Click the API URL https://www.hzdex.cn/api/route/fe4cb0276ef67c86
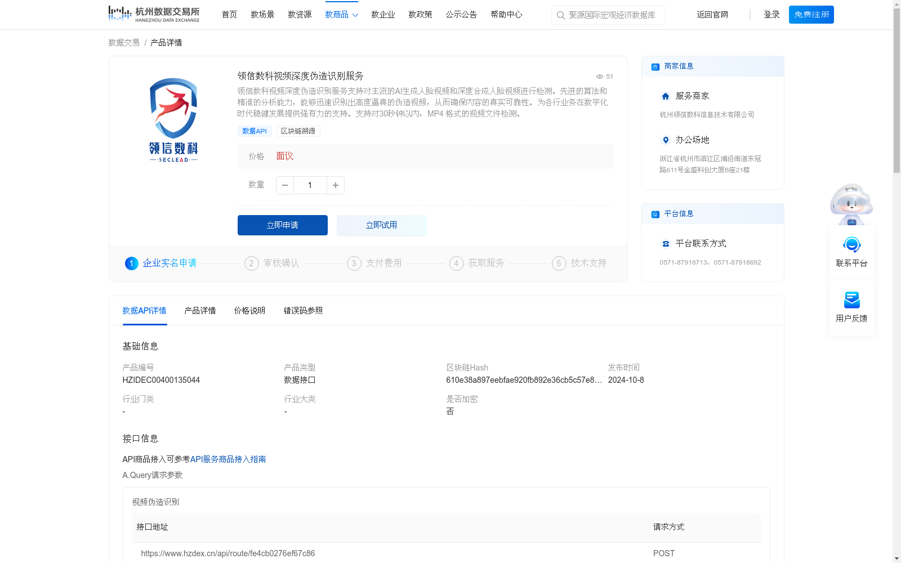Image resolution: width=901 pixels, height=563 pixels. [x=228, y=553]
